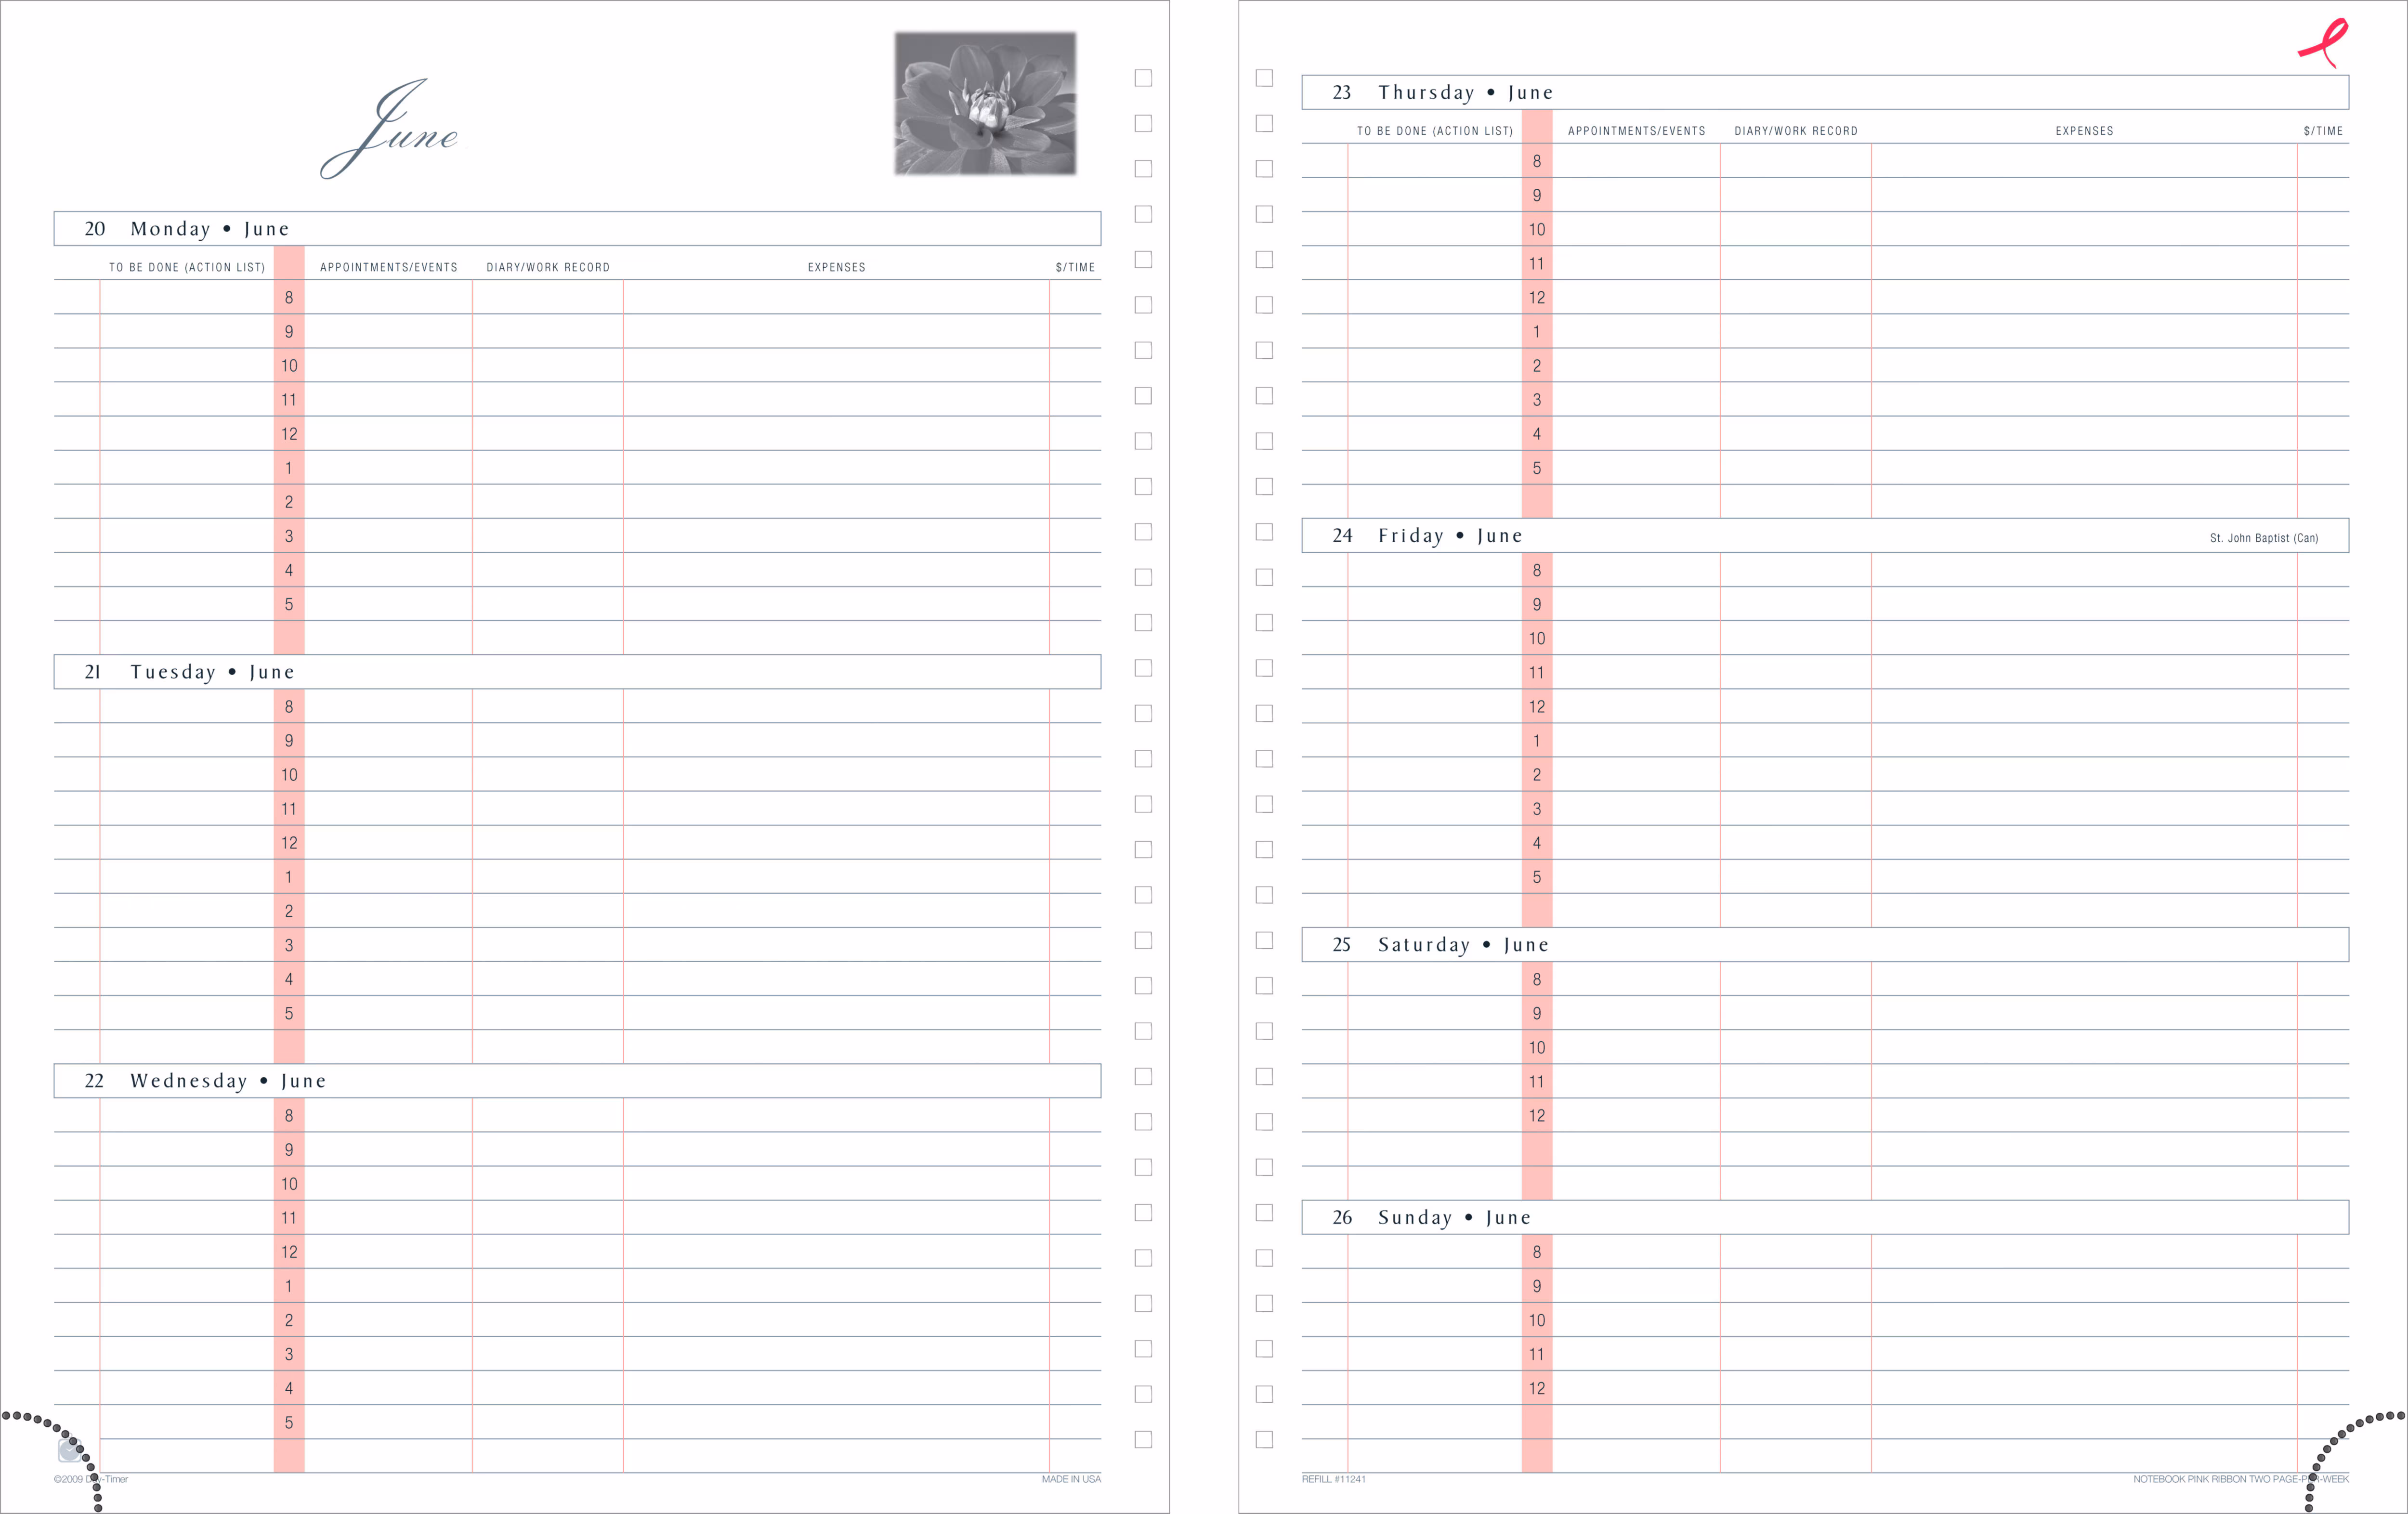The height and width of the screenshot is (1514, 2408).
Task: Tick the checkbox beside the 20 Monday header
Action: tap(1143, 214)
